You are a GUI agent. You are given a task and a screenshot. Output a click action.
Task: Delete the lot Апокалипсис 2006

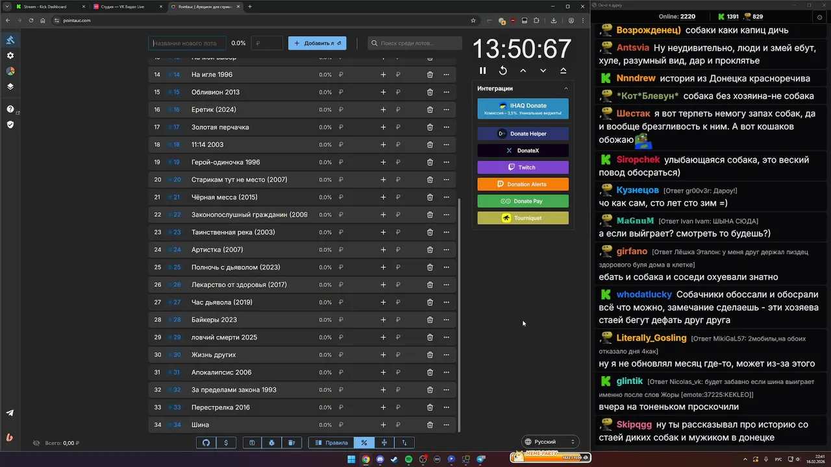(x=430, y=372)
